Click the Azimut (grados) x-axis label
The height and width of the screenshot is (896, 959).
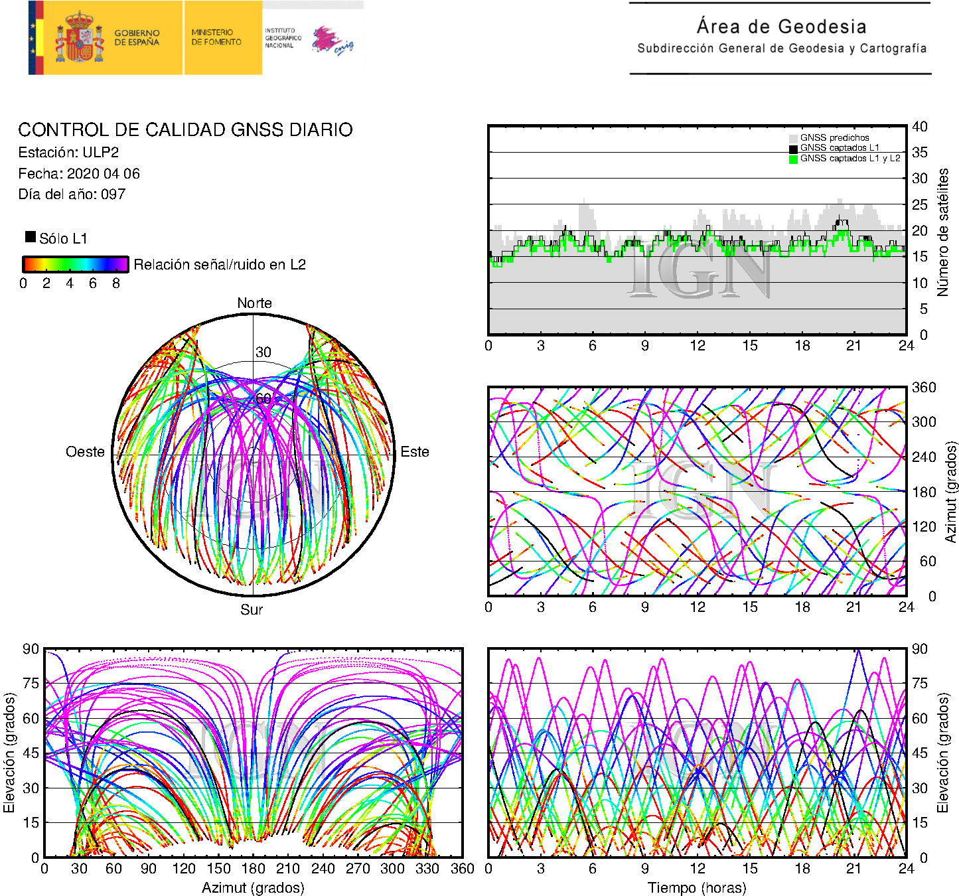coord(253,887)
